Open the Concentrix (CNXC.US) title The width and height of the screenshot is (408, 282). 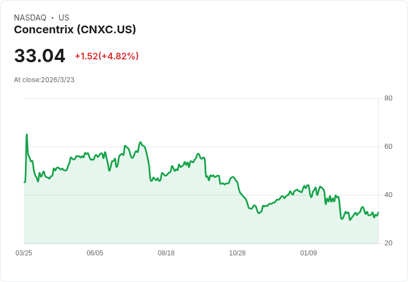75,30
